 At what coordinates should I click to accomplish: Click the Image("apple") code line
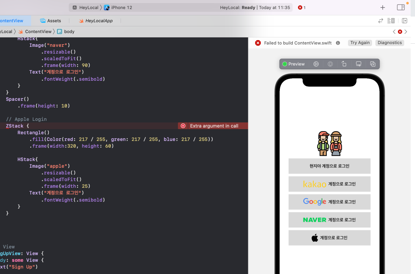pos(50,166)
